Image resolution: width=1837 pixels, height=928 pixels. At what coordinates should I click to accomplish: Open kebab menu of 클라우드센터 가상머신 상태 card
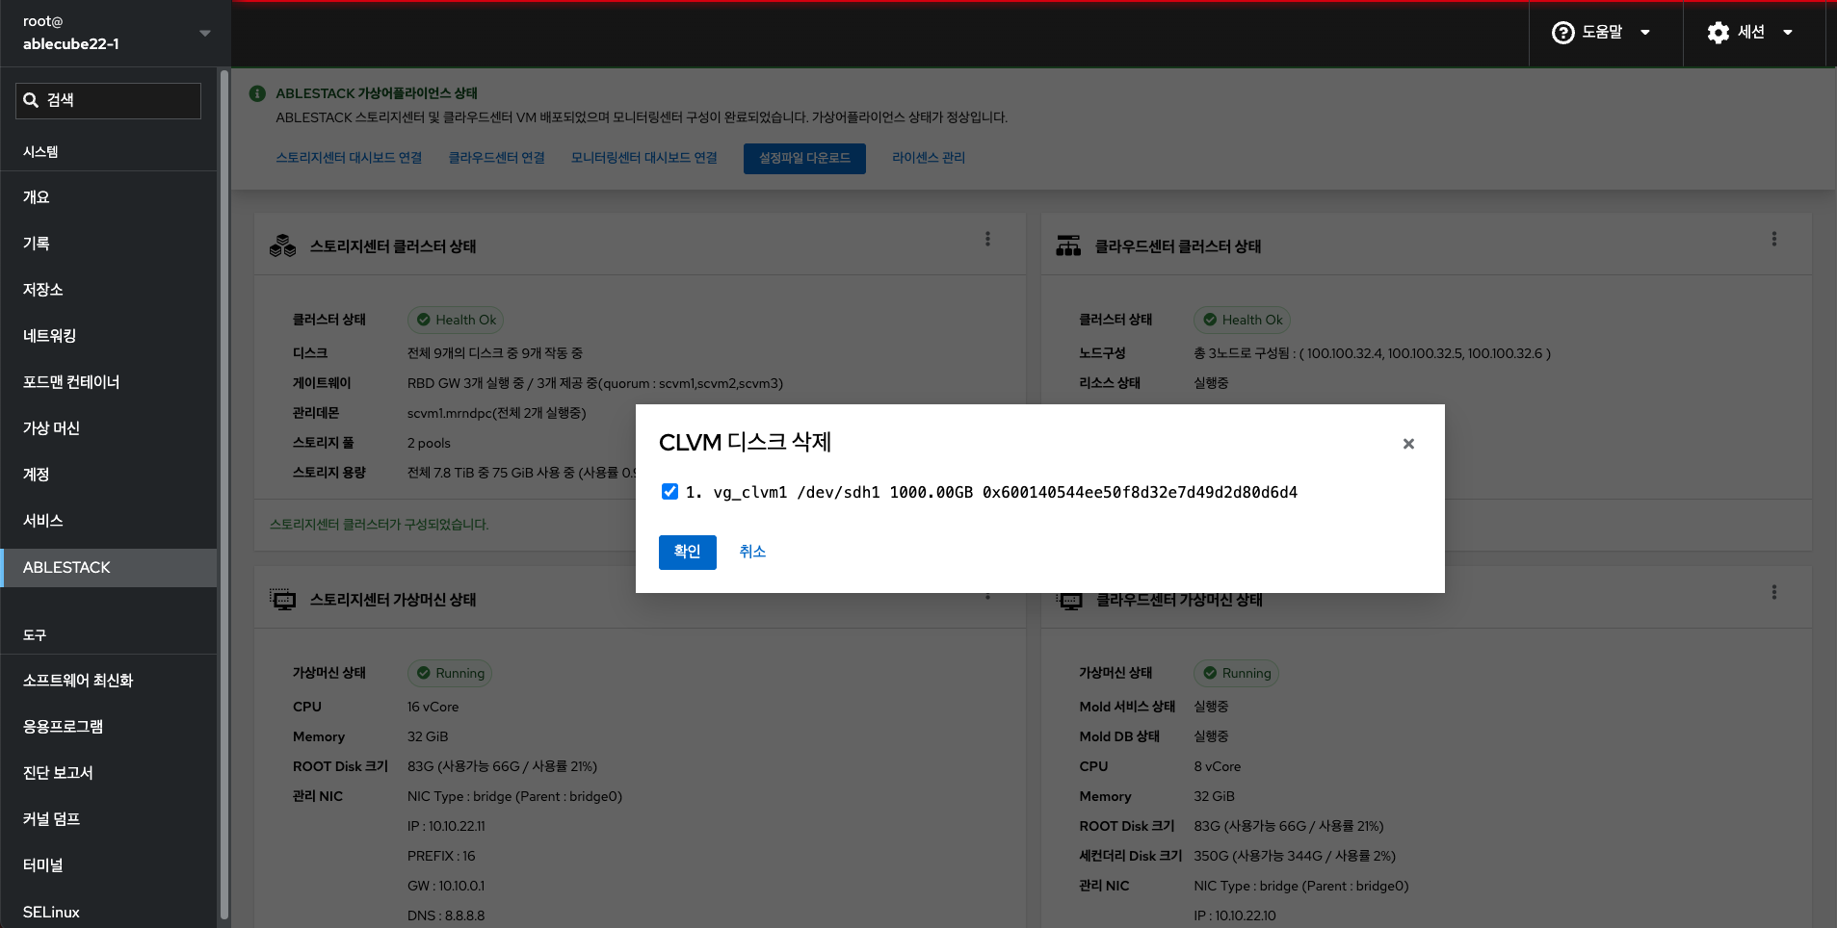pos(1774,592)
